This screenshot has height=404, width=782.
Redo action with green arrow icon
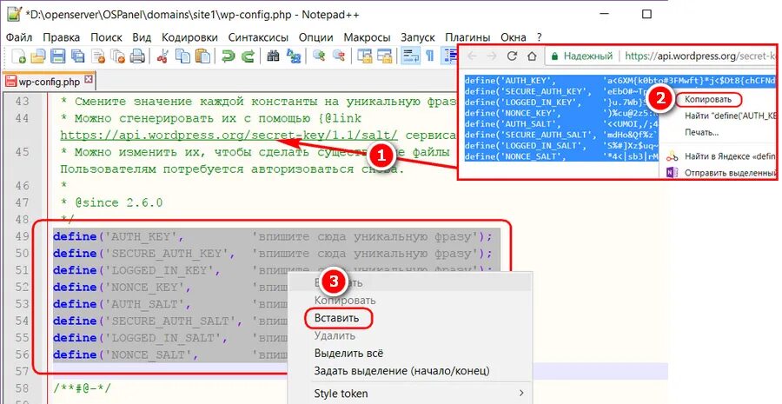point(248,56)
